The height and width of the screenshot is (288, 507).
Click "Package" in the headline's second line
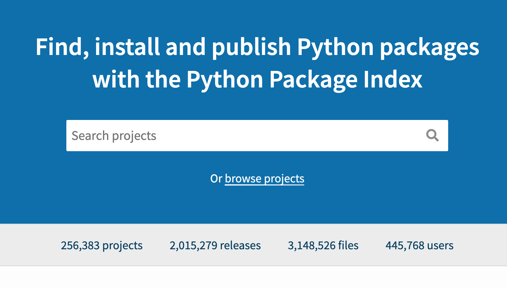coord(313,80)
